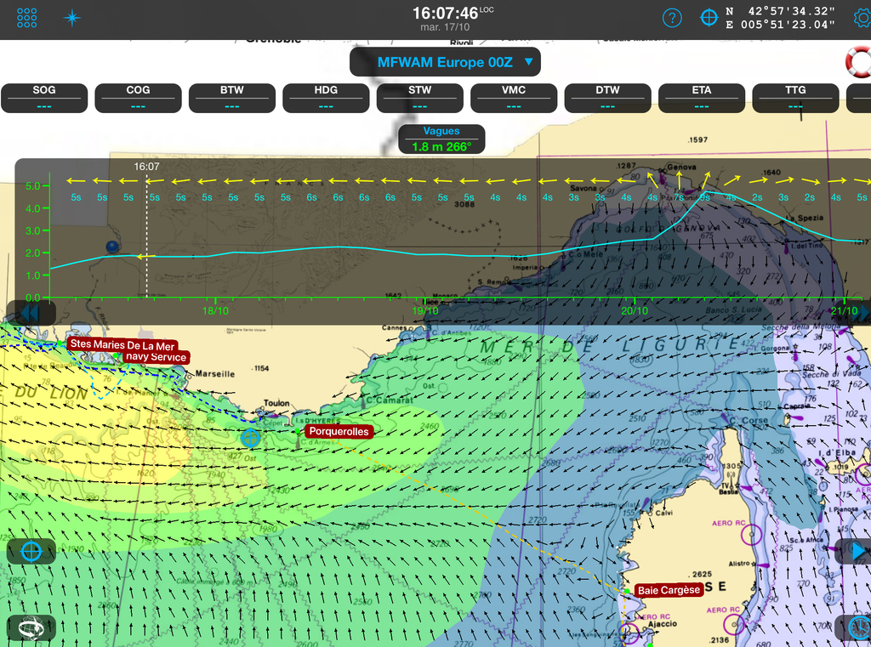Tap the lifebuoy man overboard icon
The width and height of the screenshot is (871, 647).
[x=858, y=61]
